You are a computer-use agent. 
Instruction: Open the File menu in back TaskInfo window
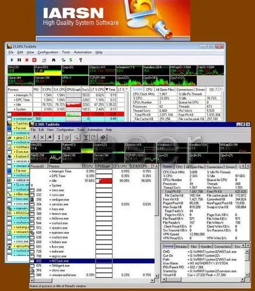pyautogui.click(x=11, y=52)
